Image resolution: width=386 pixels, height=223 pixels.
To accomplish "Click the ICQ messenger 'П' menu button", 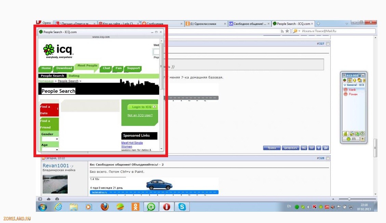I will [351, 139].
